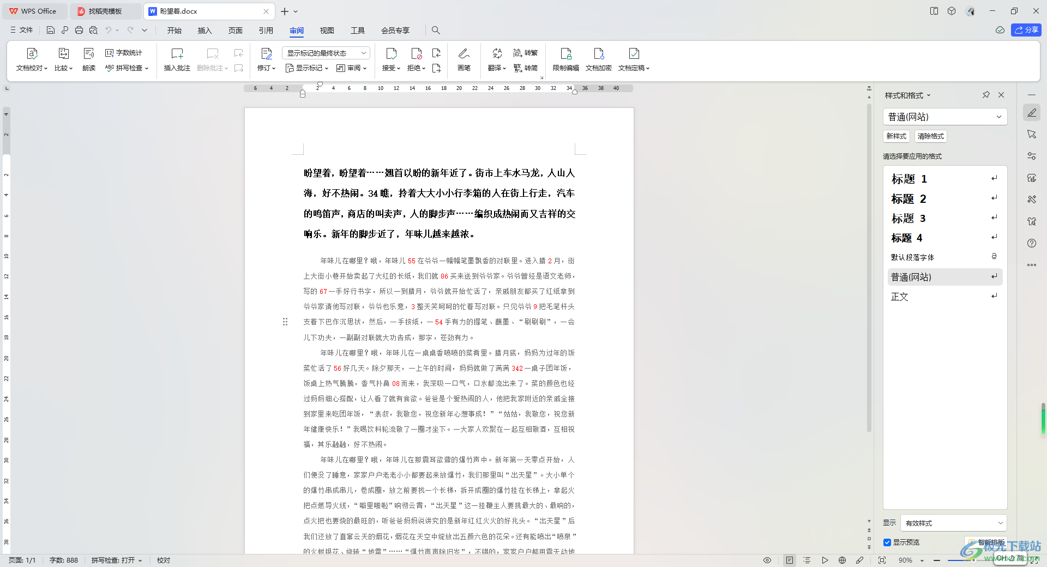Open 限制编辑 restrict editing
Image resolution: width=1047 pixels, height=567 pixels.
point(566,59)
